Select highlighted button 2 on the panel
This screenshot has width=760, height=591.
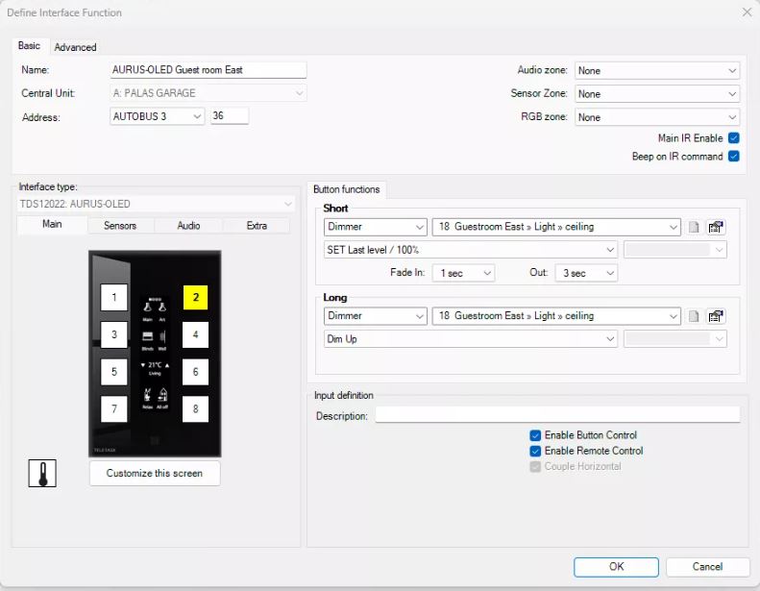pos(195,298)
